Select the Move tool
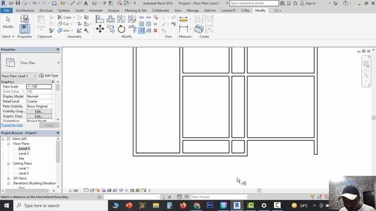The height and width of the screenshot is (211, 376). point(100,29)
